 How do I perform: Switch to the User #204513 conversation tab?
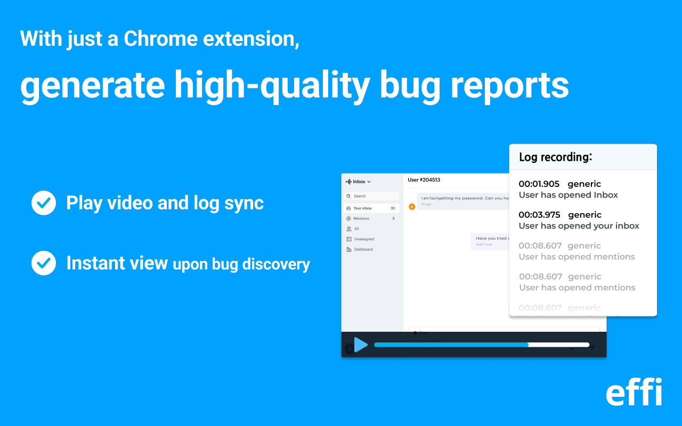pos(425,180)
